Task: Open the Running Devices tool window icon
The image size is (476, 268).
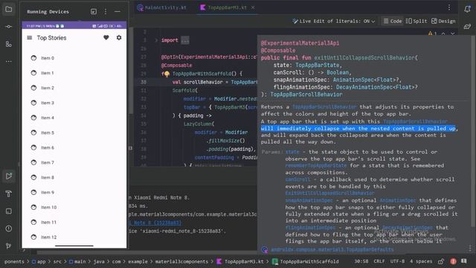Action: (x=8, y=176)
